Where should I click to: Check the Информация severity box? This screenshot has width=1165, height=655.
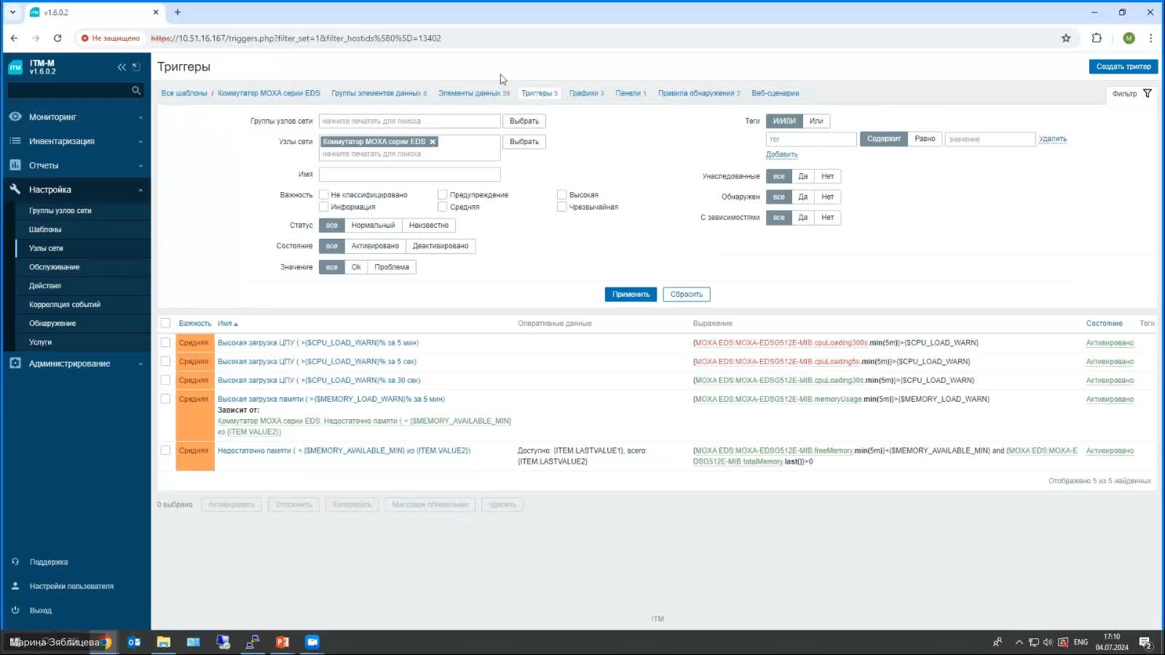coord(324,207)
